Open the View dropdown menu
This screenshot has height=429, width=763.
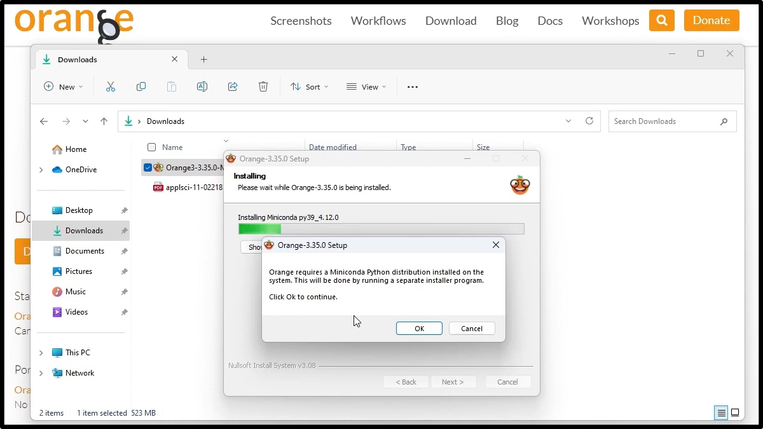(x=366, y=87)
